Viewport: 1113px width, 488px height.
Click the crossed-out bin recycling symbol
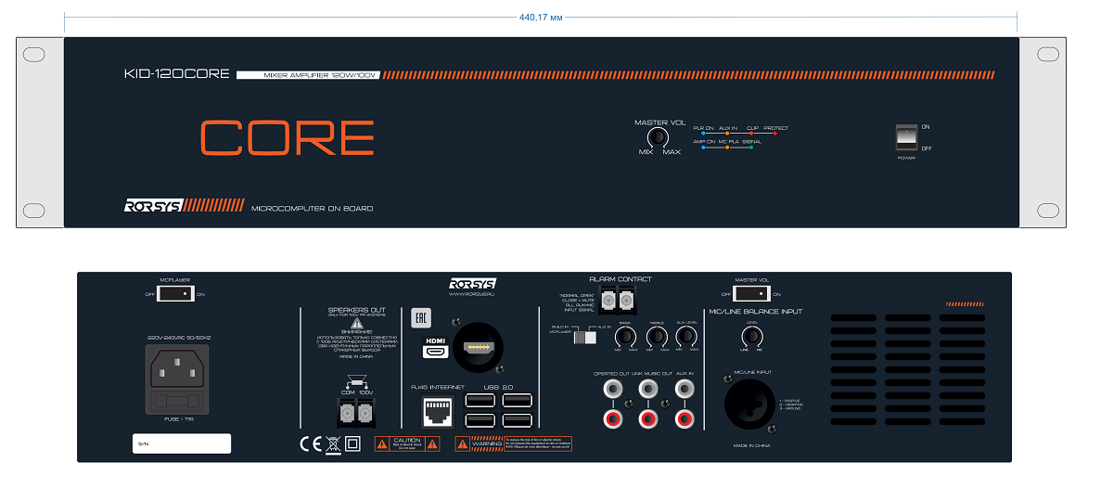[x=333, y=443]
